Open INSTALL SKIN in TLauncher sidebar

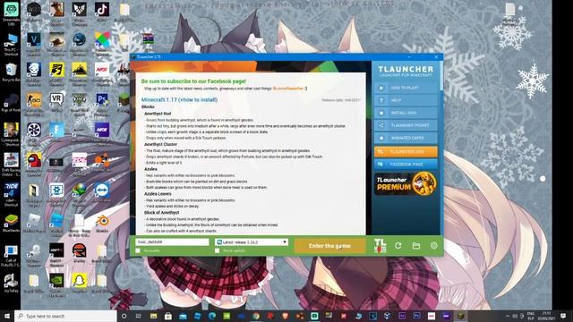(406, 113)
